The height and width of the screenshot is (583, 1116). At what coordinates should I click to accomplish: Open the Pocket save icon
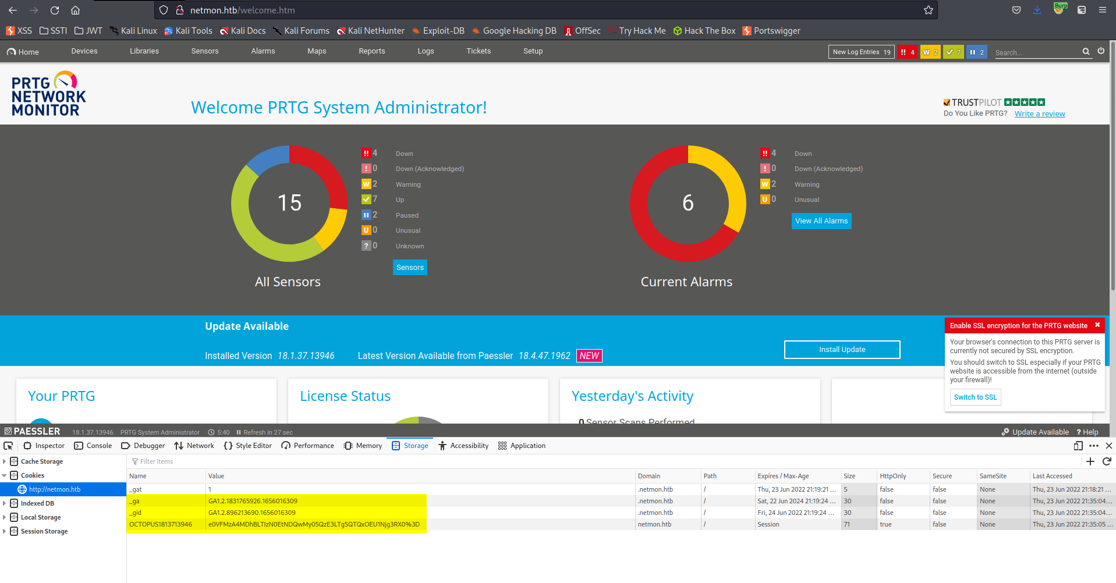coord(1016,10)
